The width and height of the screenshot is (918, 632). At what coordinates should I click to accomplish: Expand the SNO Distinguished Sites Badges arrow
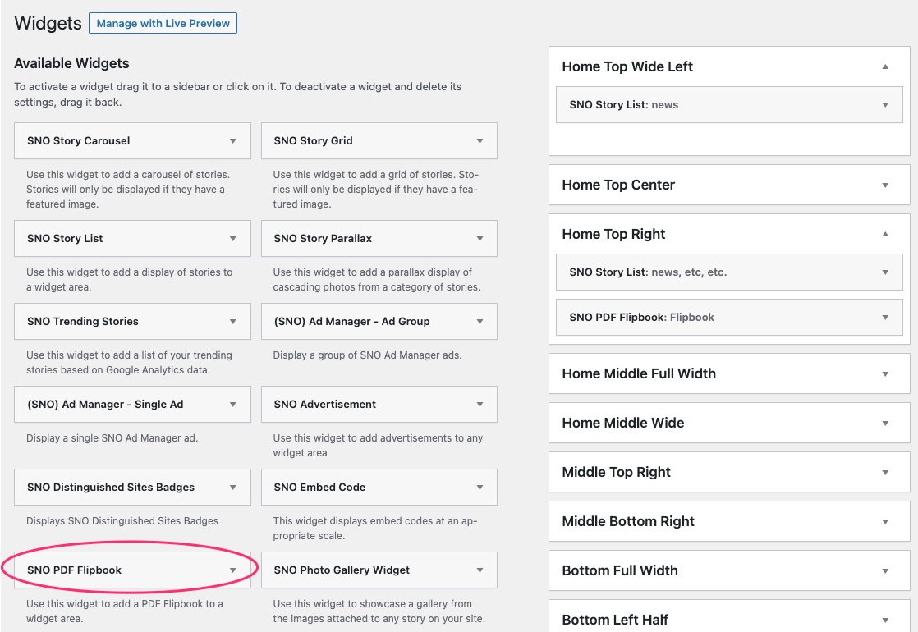[x=233, y=488]
